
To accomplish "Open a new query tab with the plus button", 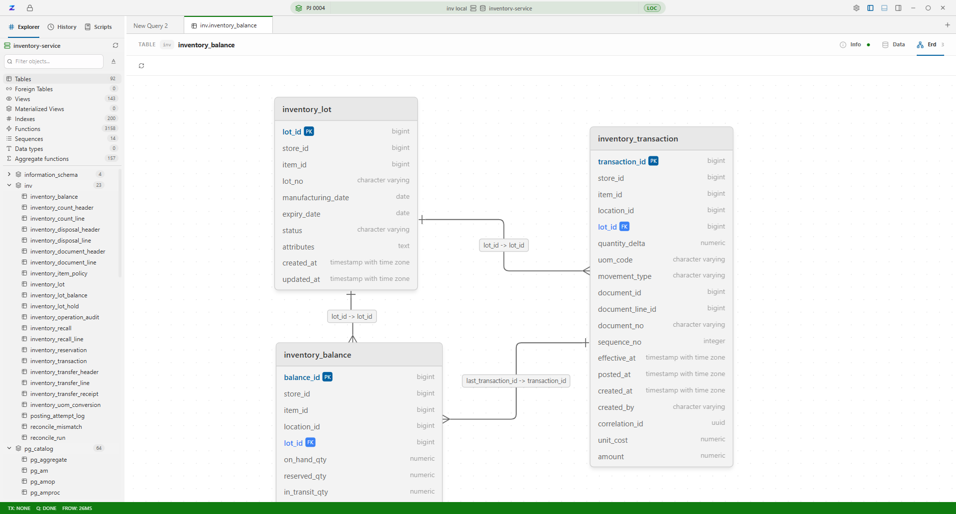I will tap(948, 25).
